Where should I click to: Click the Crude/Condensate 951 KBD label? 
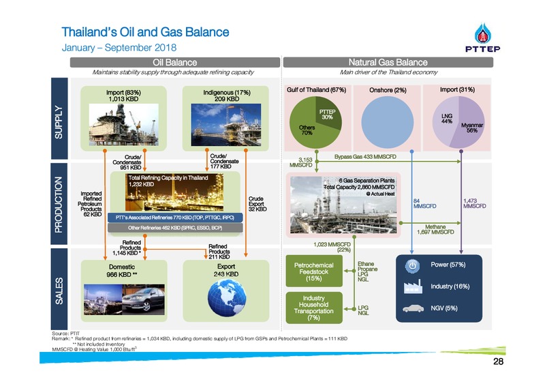pos(127,162)
